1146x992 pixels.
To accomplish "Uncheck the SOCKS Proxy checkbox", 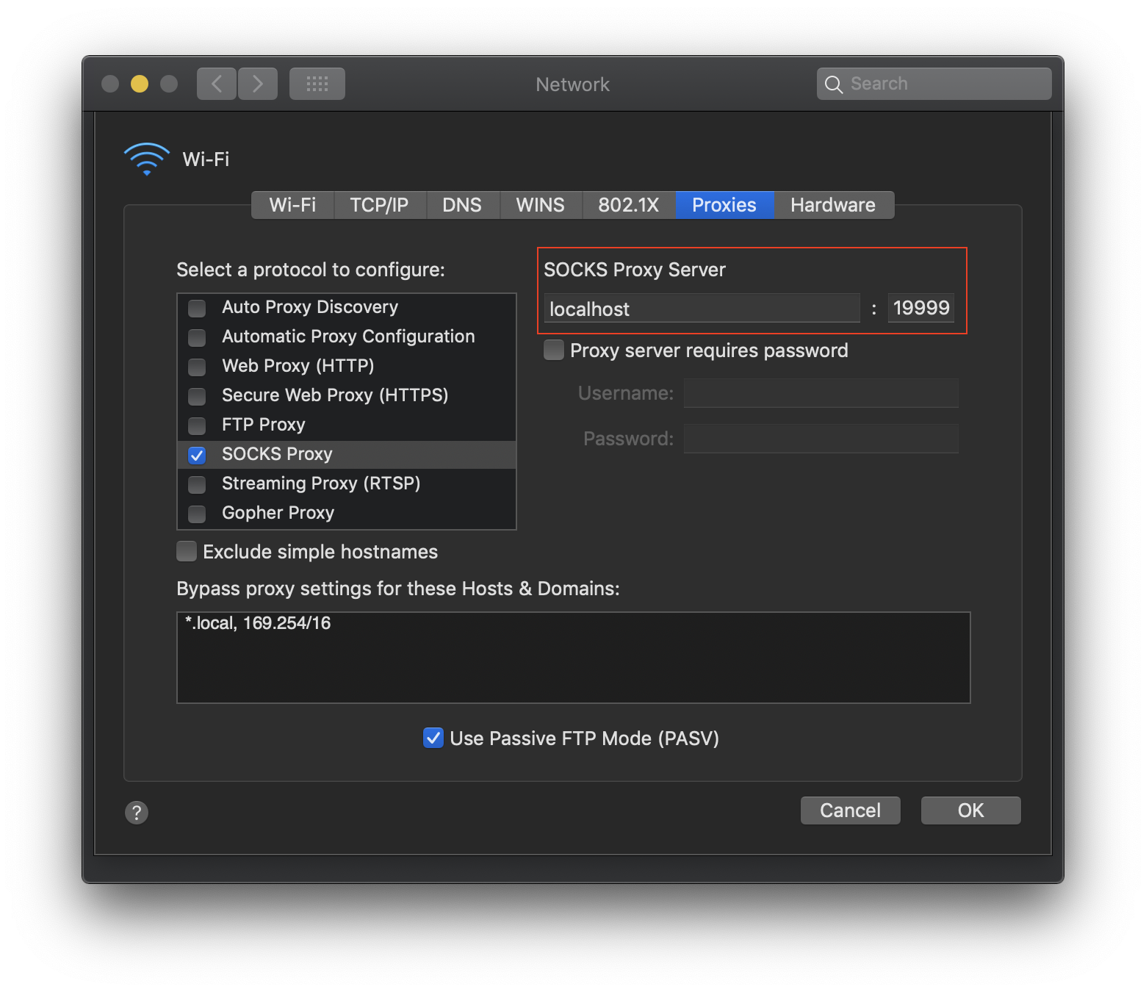I will click(197, 455).
